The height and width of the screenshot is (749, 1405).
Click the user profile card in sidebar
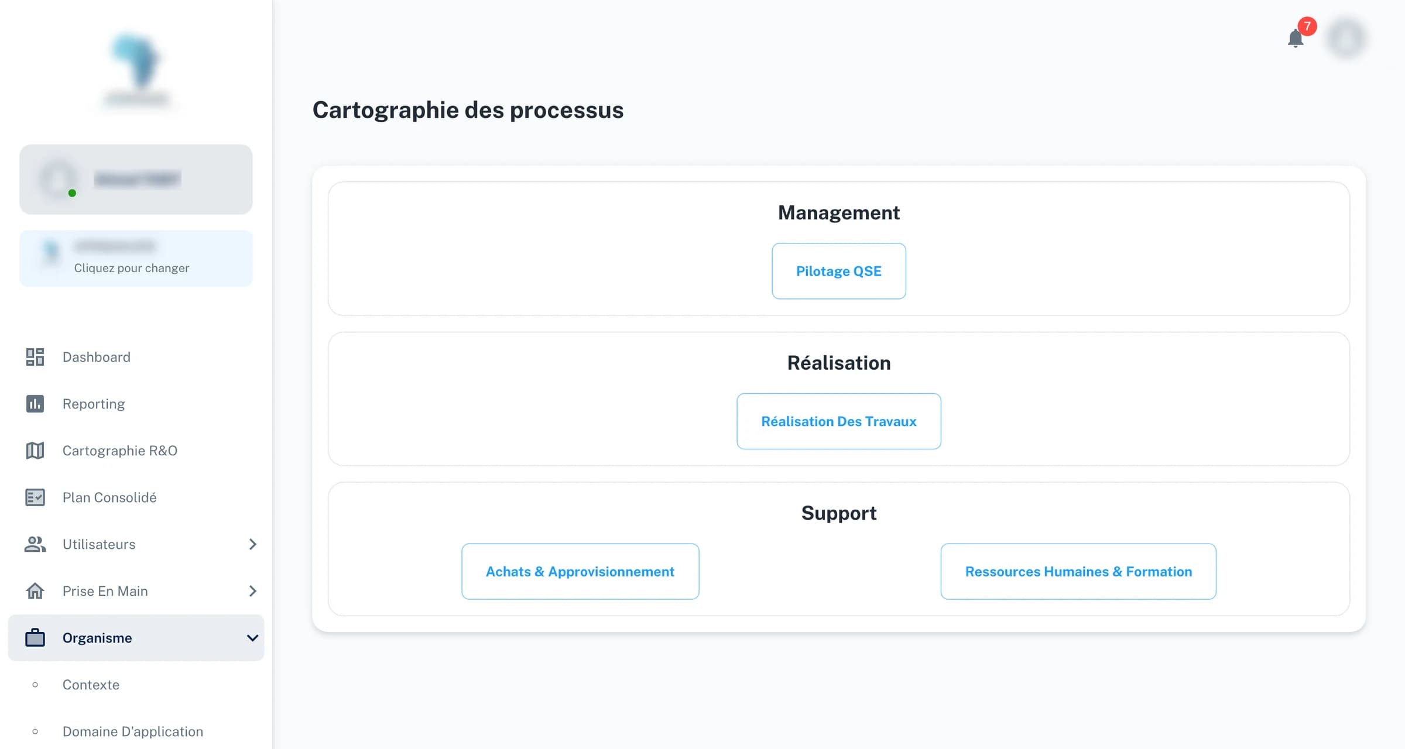136,179
